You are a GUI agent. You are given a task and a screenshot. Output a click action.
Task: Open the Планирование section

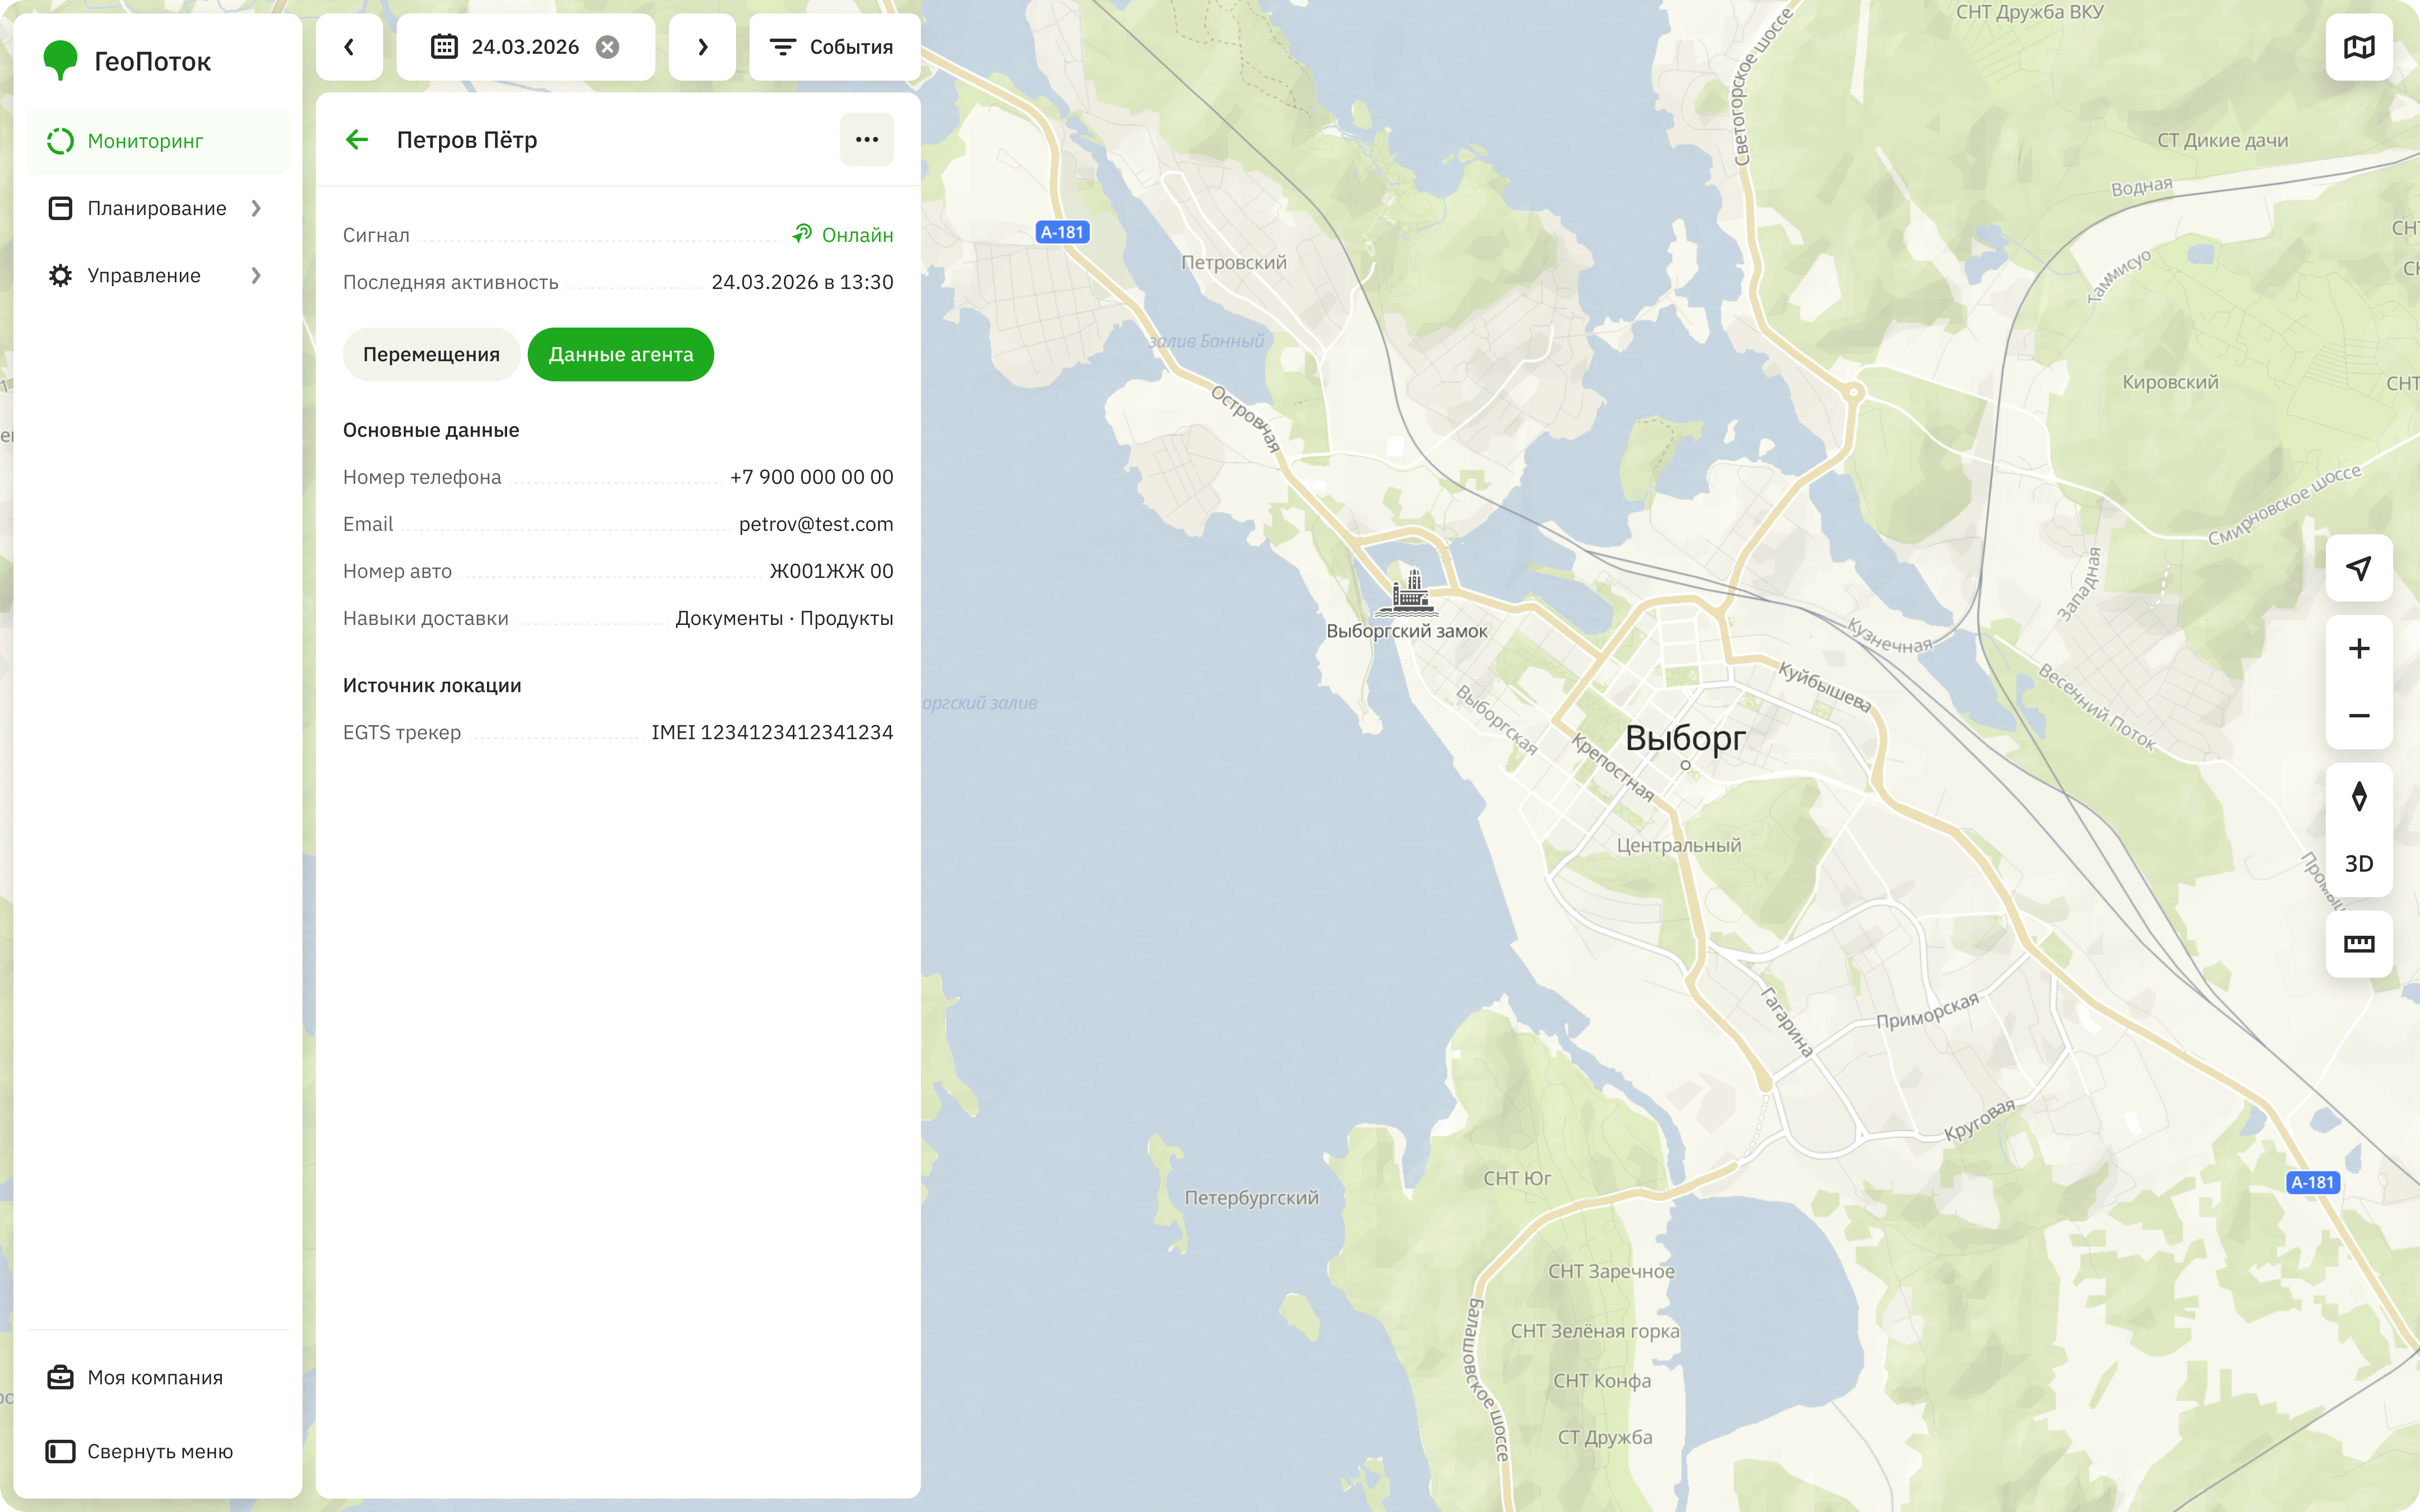[x=158, y=208]
